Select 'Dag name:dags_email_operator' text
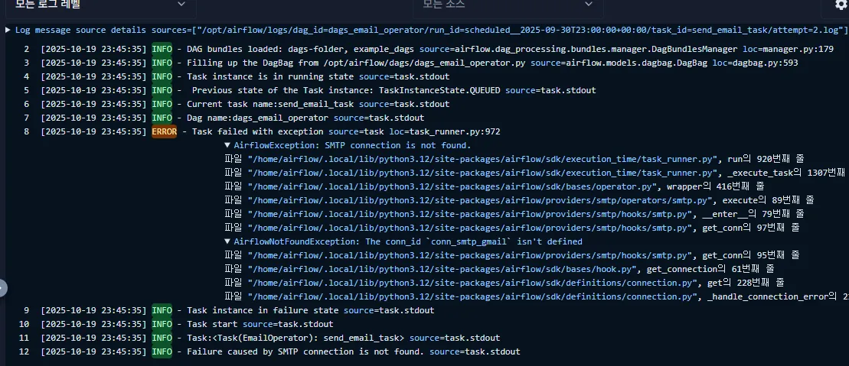The image size is (849, 366). click(258, 118)
